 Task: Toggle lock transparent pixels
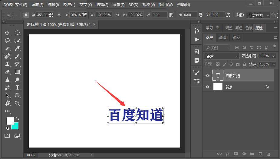point(218,64)
